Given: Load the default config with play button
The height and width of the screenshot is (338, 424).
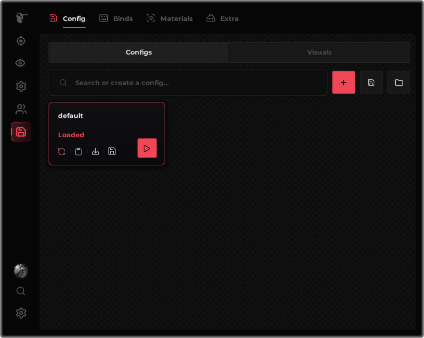Looking at the screenshot, I should pyautogui.click(x=147, y=148).
